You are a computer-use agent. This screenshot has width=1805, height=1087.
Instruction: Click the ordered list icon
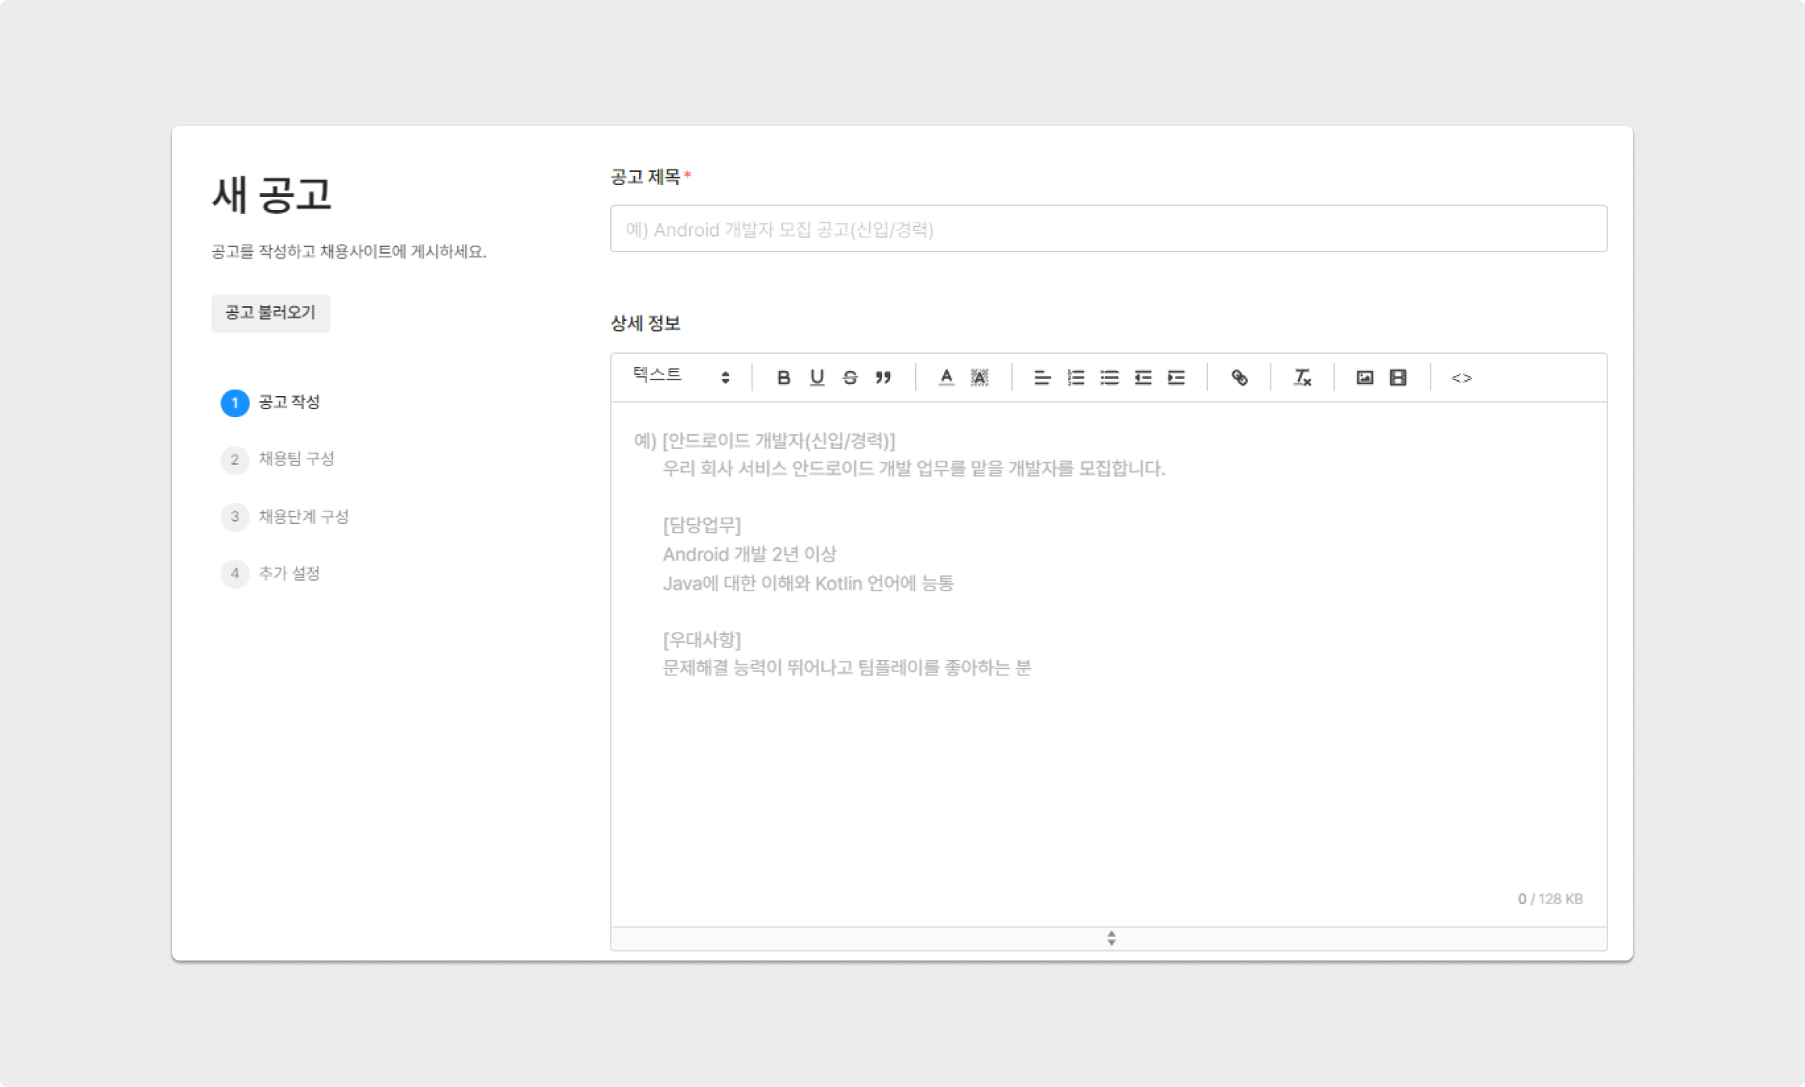click(x=1076, y=378)
